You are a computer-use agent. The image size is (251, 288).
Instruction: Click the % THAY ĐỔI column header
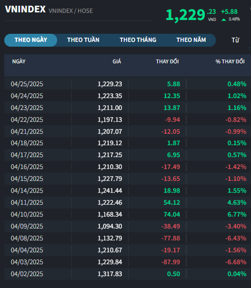tap(230, 62)
